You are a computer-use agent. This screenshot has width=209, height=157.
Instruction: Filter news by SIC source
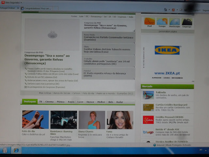tap(87, 16)
